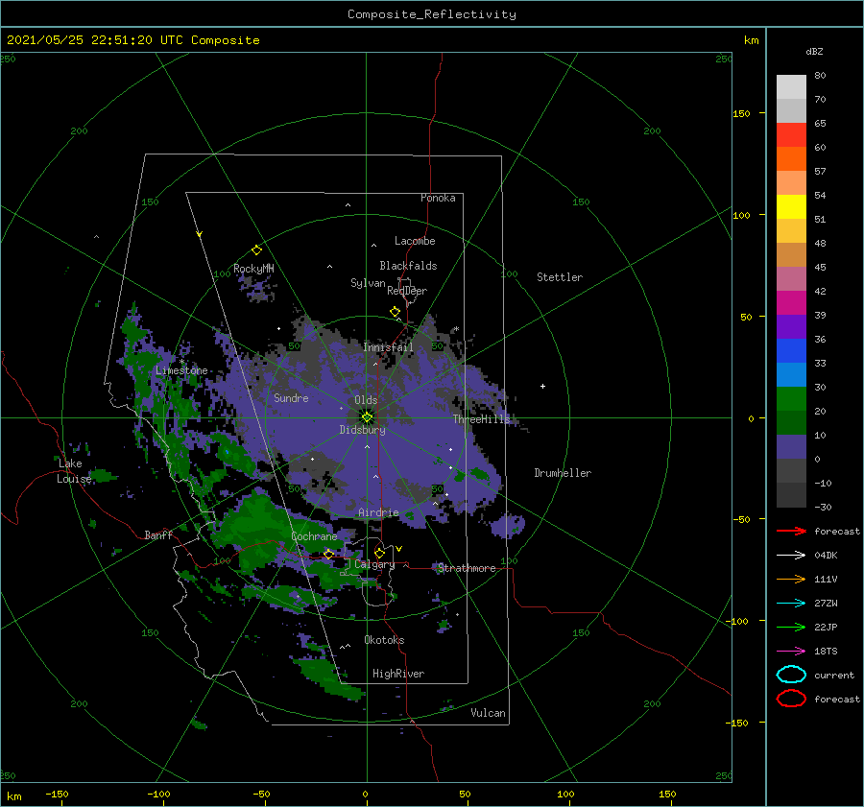Click the -100 tick on bottom km axis
The image size is (864, 807).
click(158, 794)
